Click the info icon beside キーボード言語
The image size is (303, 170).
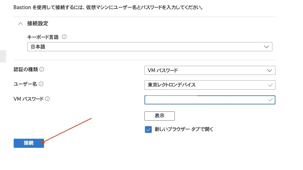pos(64,37)
